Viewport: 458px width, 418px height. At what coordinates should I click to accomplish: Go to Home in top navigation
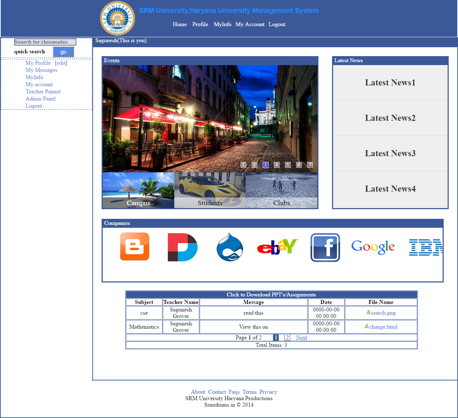point(180,24)
